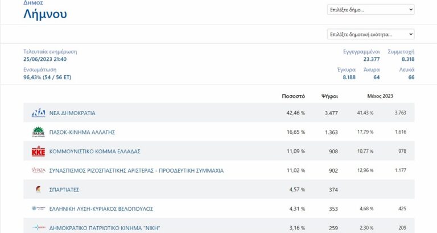Click the 42,46 % percentage for ΝΕΑ ΔΗΜΟΚΡΑΤΙΑ
The image size is (437, 233).
(x=296, y=113)
